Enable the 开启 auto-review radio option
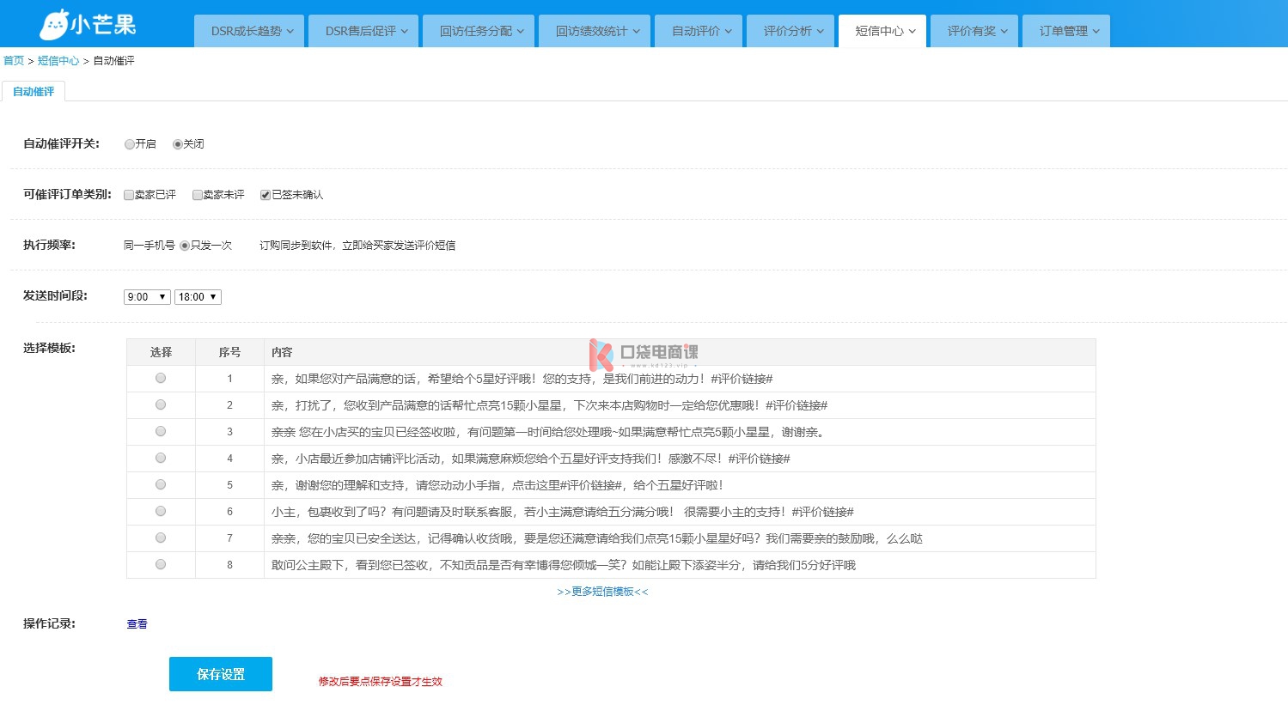The width and height of the screenshot is (1288, 711). point(130,144)
